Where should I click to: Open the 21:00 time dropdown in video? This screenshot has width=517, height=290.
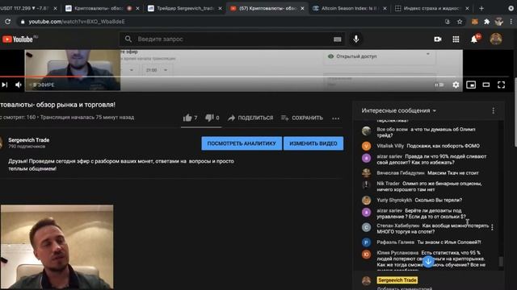(156, 70)
